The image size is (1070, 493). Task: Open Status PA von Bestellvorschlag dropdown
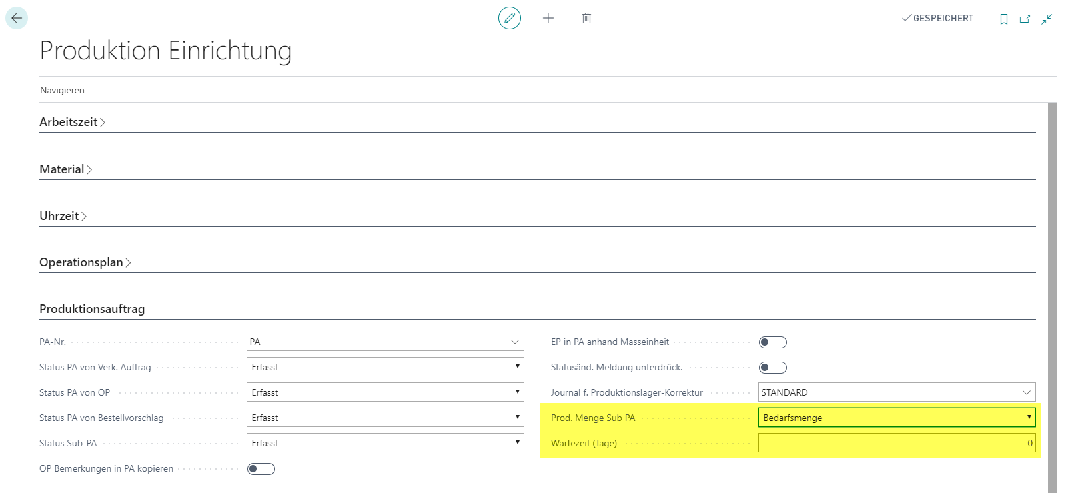[x=385, y=418]
